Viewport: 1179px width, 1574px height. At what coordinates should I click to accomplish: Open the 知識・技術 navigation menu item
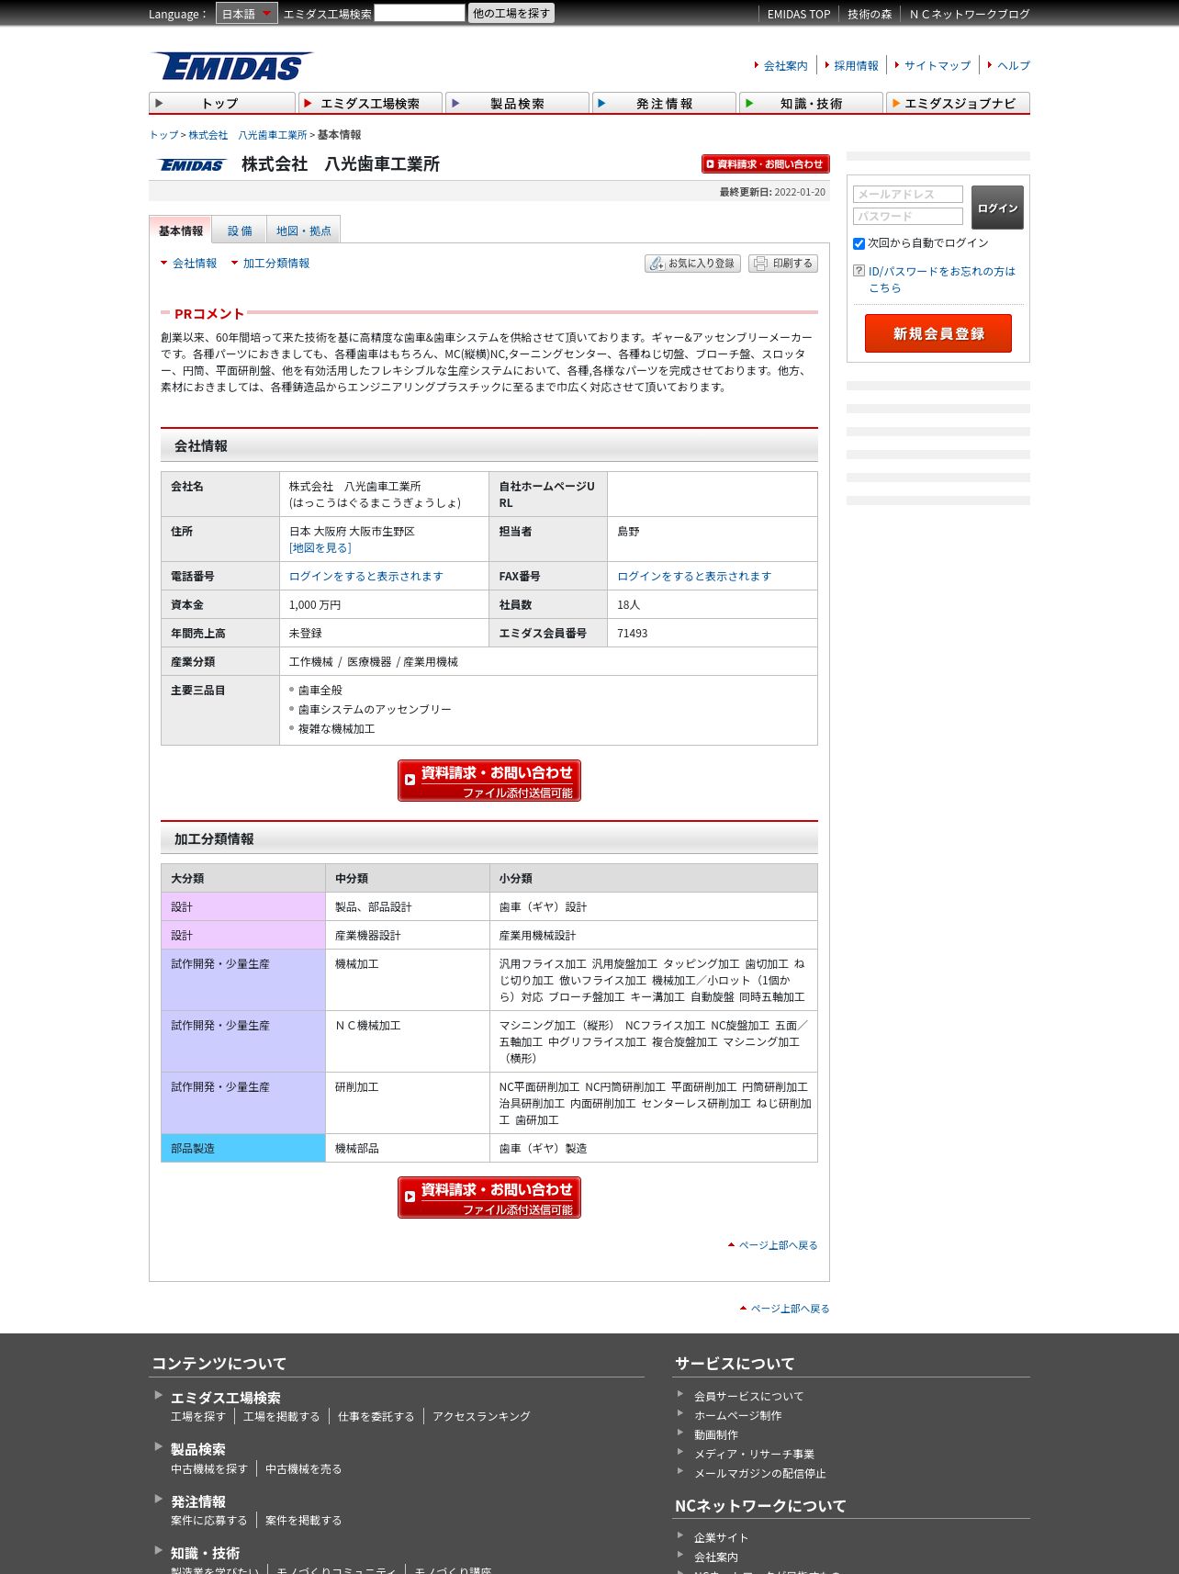(x=811, y=103)
